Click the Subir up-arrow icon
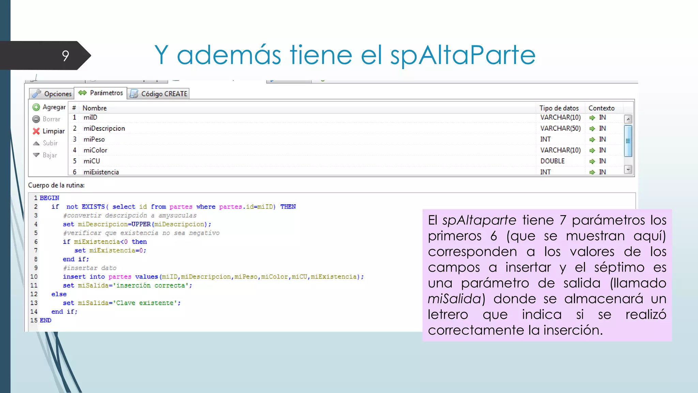698x393 pixels. pos(36,143)
